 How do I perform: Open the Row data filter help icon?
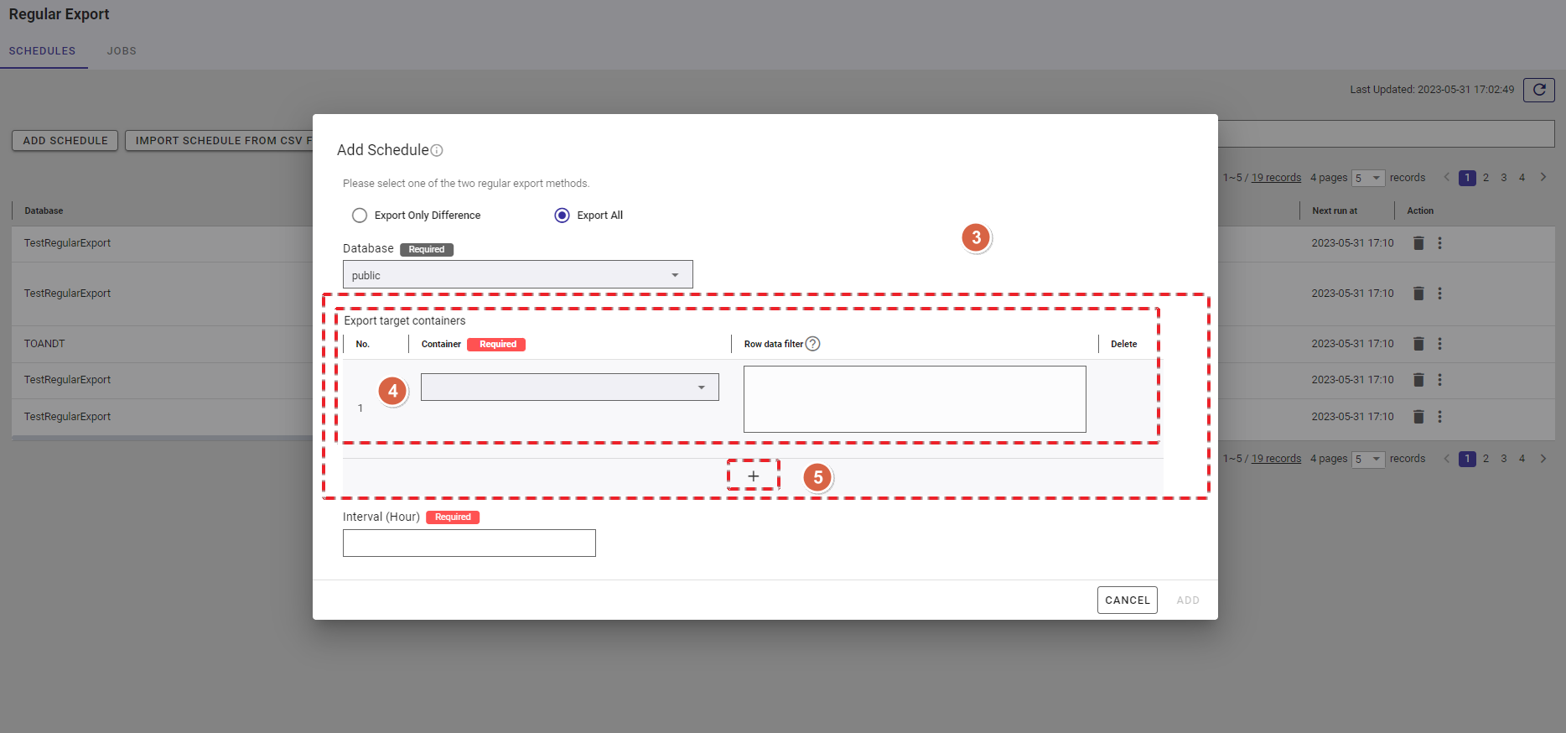(812, 344)
